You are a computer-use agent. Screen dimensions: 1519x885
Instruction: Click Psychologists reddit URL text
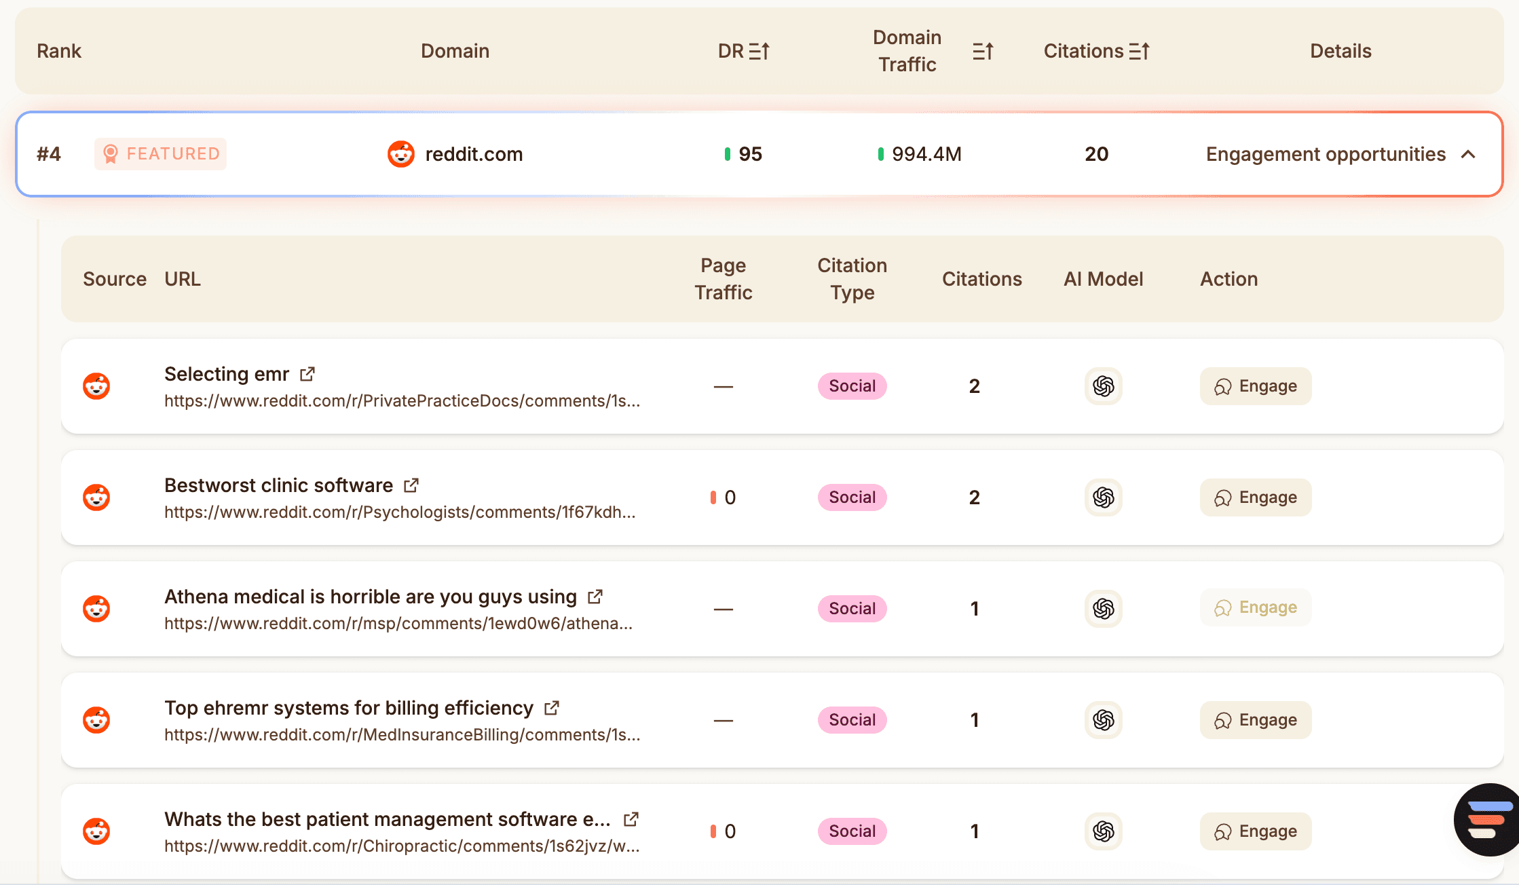pos(400,512)
